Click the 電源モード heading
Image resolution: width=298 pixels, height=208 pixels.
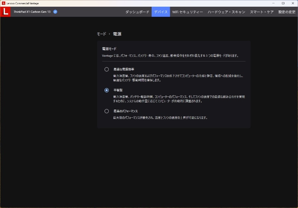coord(109,49)
